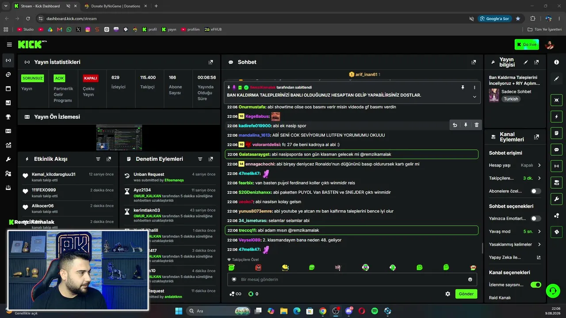
Task: Open Google Chrome from the taskbar
Action: [323, 311]
